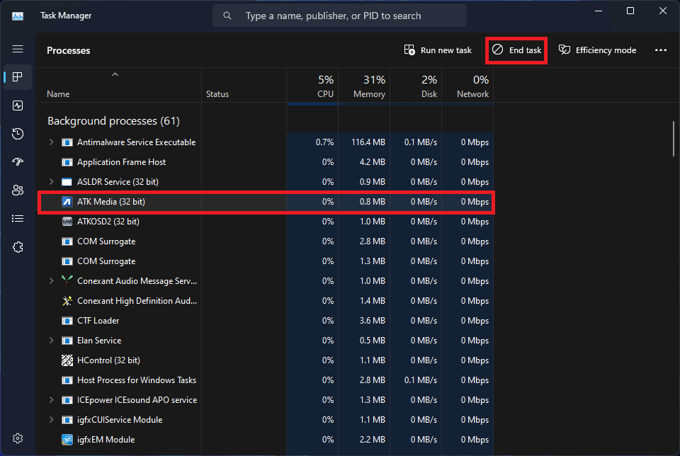Expand the Elan Service process group
680x456 pixels.
tap(51, 341)
